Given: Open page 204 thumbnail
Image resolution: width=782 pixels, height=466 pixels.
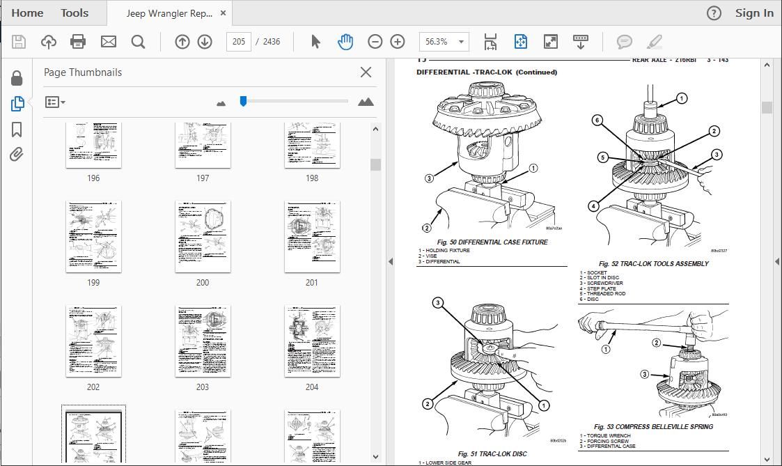Looking at the screenshot, I should click(x=312, y=341).
